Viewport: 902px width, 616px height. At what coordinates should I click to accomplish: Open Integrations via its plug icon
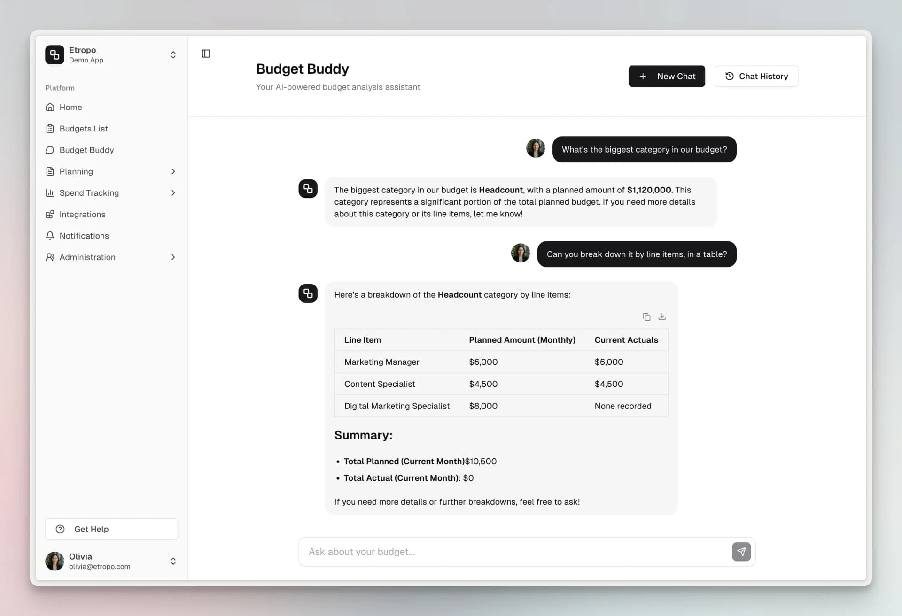click(50, 214)
